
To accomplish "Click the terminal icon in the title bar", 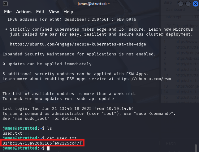I will [x=5, y=4].
